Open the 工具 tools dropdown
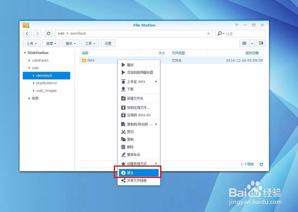 90,43
